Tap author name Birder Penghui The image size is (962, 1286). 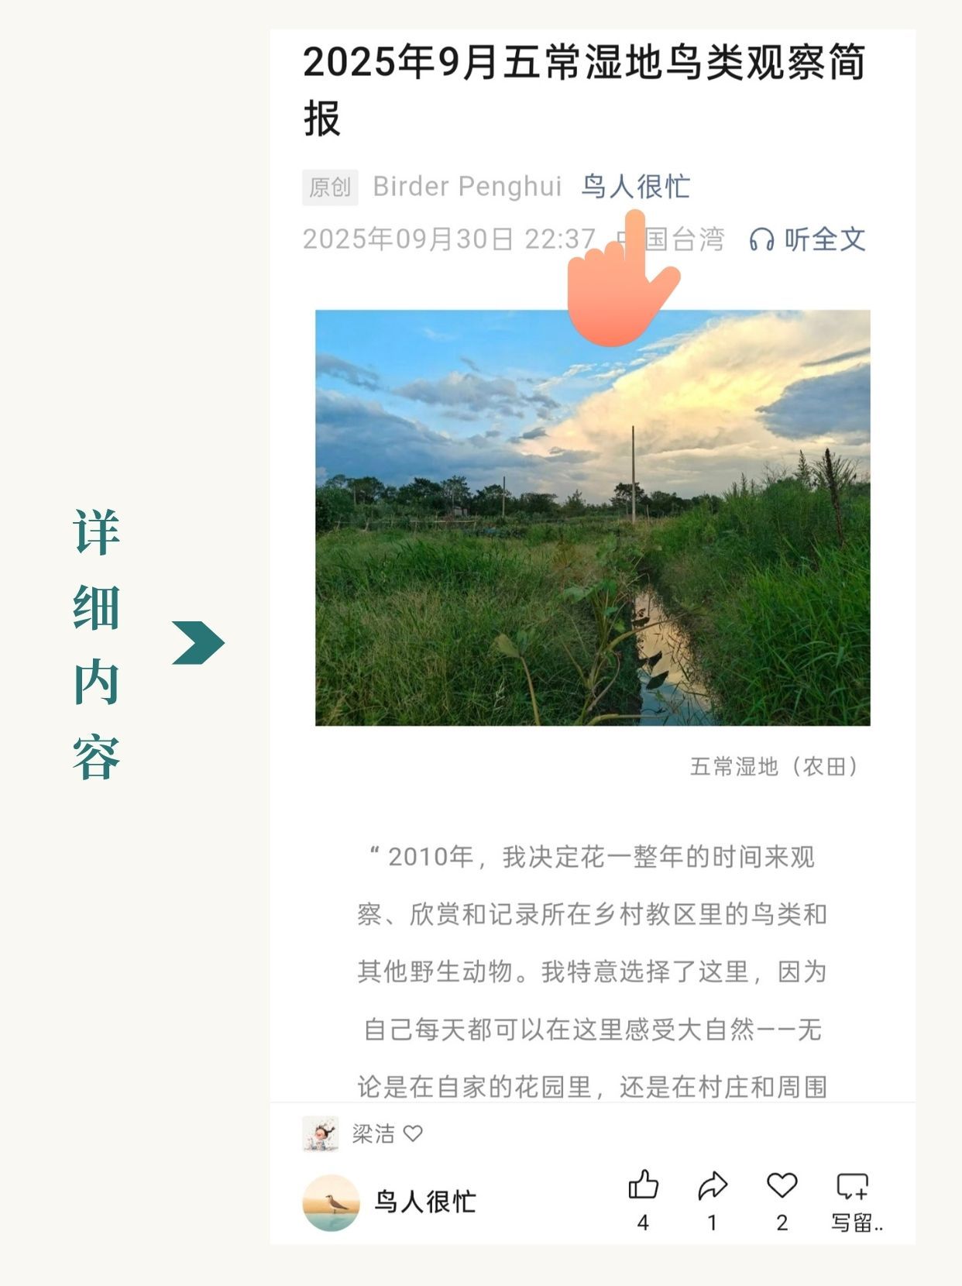click(467, 187)
